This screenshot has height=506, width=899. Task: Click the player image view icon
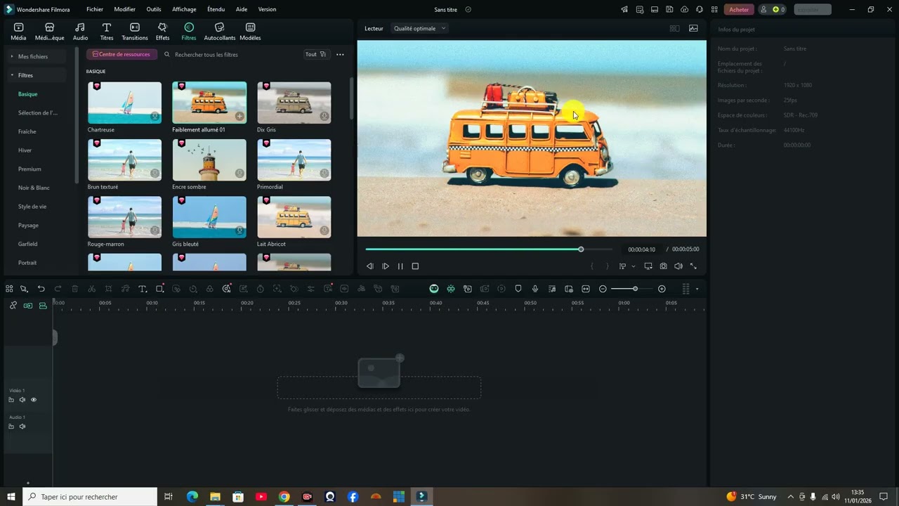(x=693, y=29)
